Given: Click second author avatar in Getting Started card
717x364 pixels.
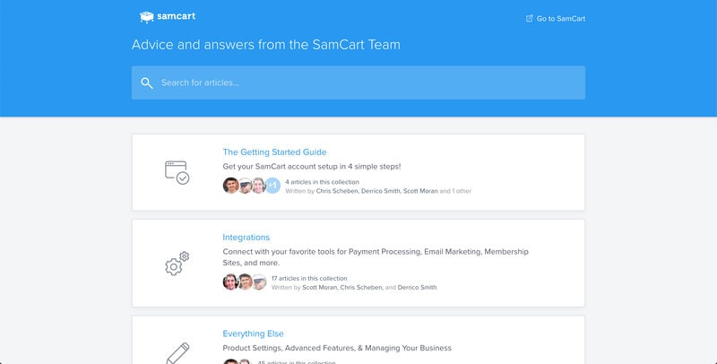Looking at the screenshot, I should point(246,186).
